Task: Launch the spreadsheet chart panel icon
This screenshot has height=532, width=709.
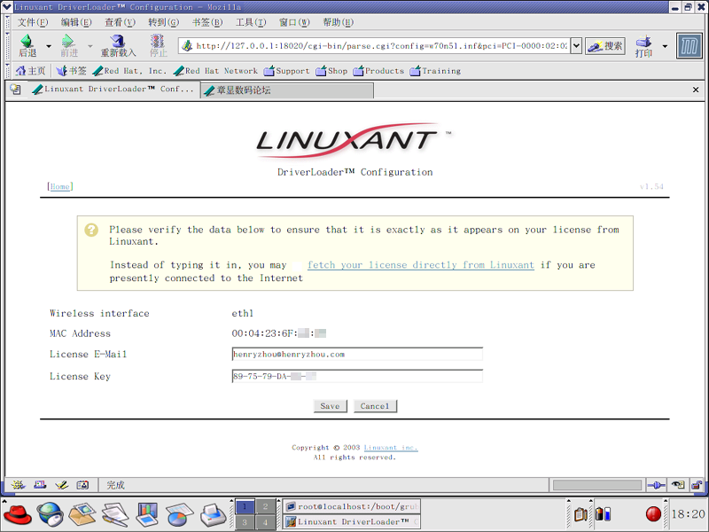Action: click(180, 514)
